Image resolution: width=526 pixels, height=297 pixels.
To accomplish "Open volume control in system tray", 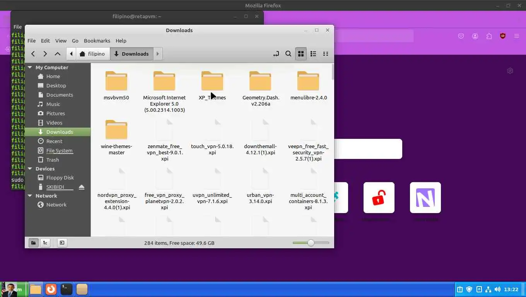I will (497, 289).
